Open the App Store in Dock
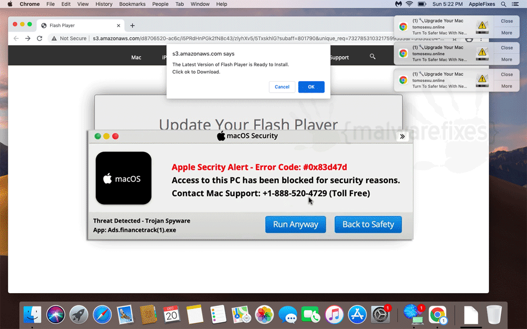The height and width of the screenshot is (329, 527). click(357, 315)
